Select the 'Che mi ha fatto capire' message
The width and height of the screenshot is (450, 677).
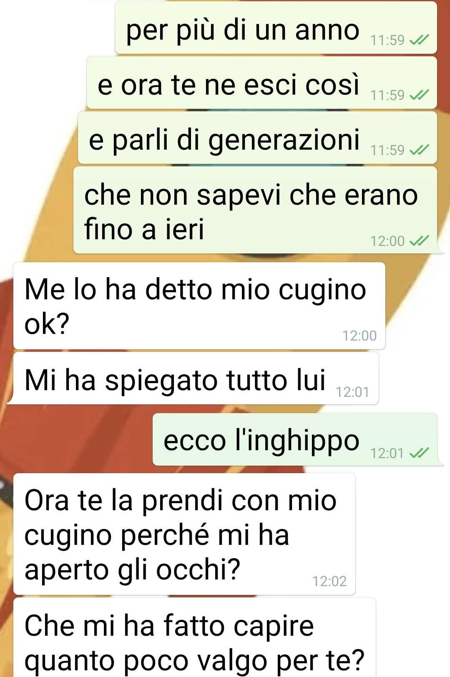pos(195,637)
